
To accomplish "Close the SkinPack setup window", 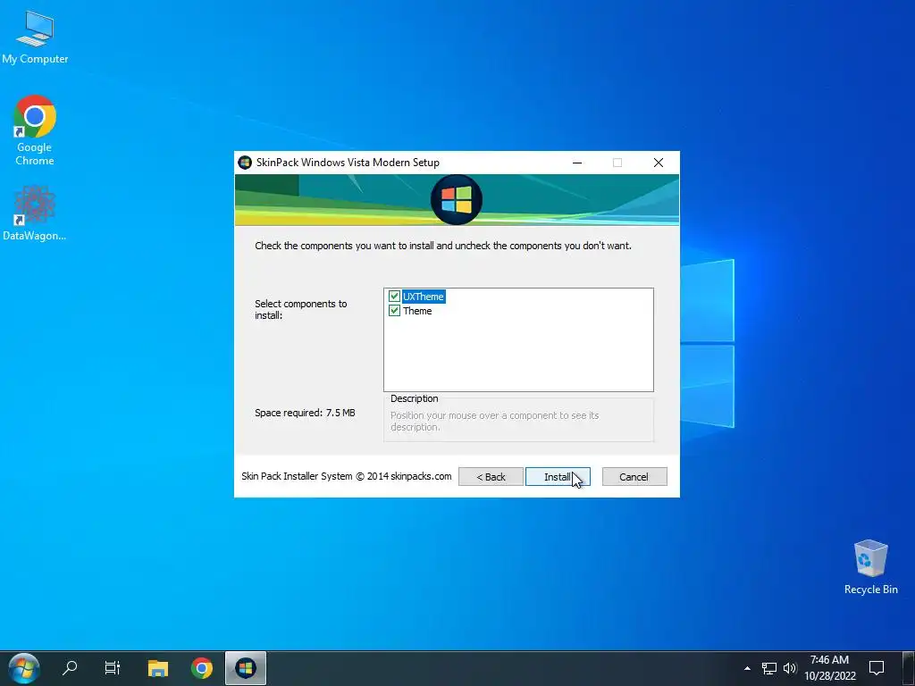I will tap(659, 163).
